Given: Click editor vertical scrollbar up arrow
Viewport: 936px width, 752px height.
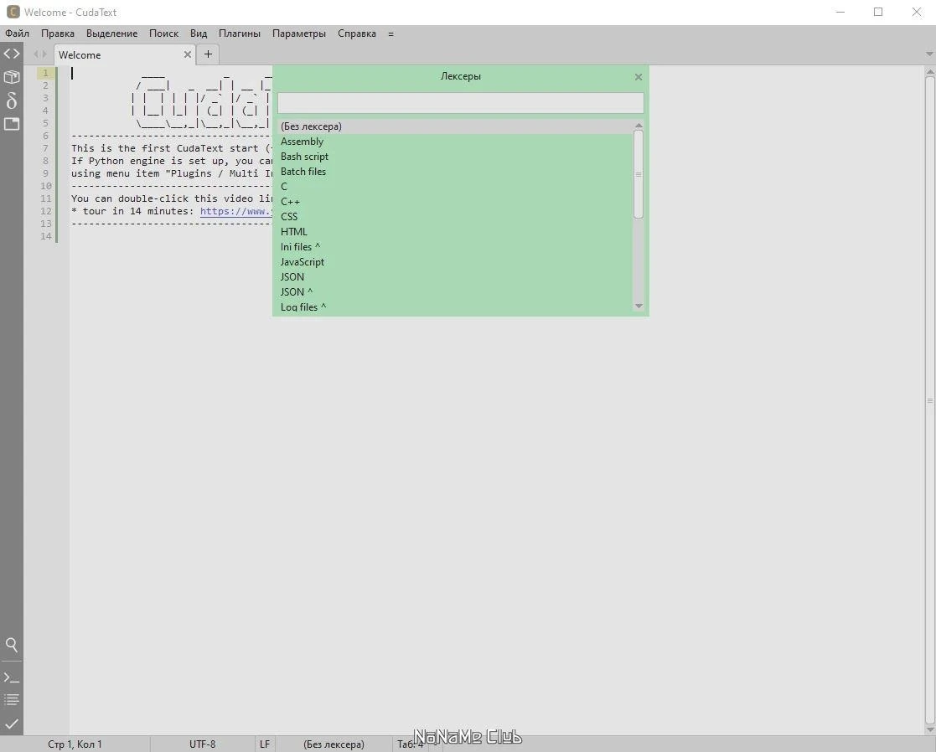Looking at the screenshot, I should point(930,71).
